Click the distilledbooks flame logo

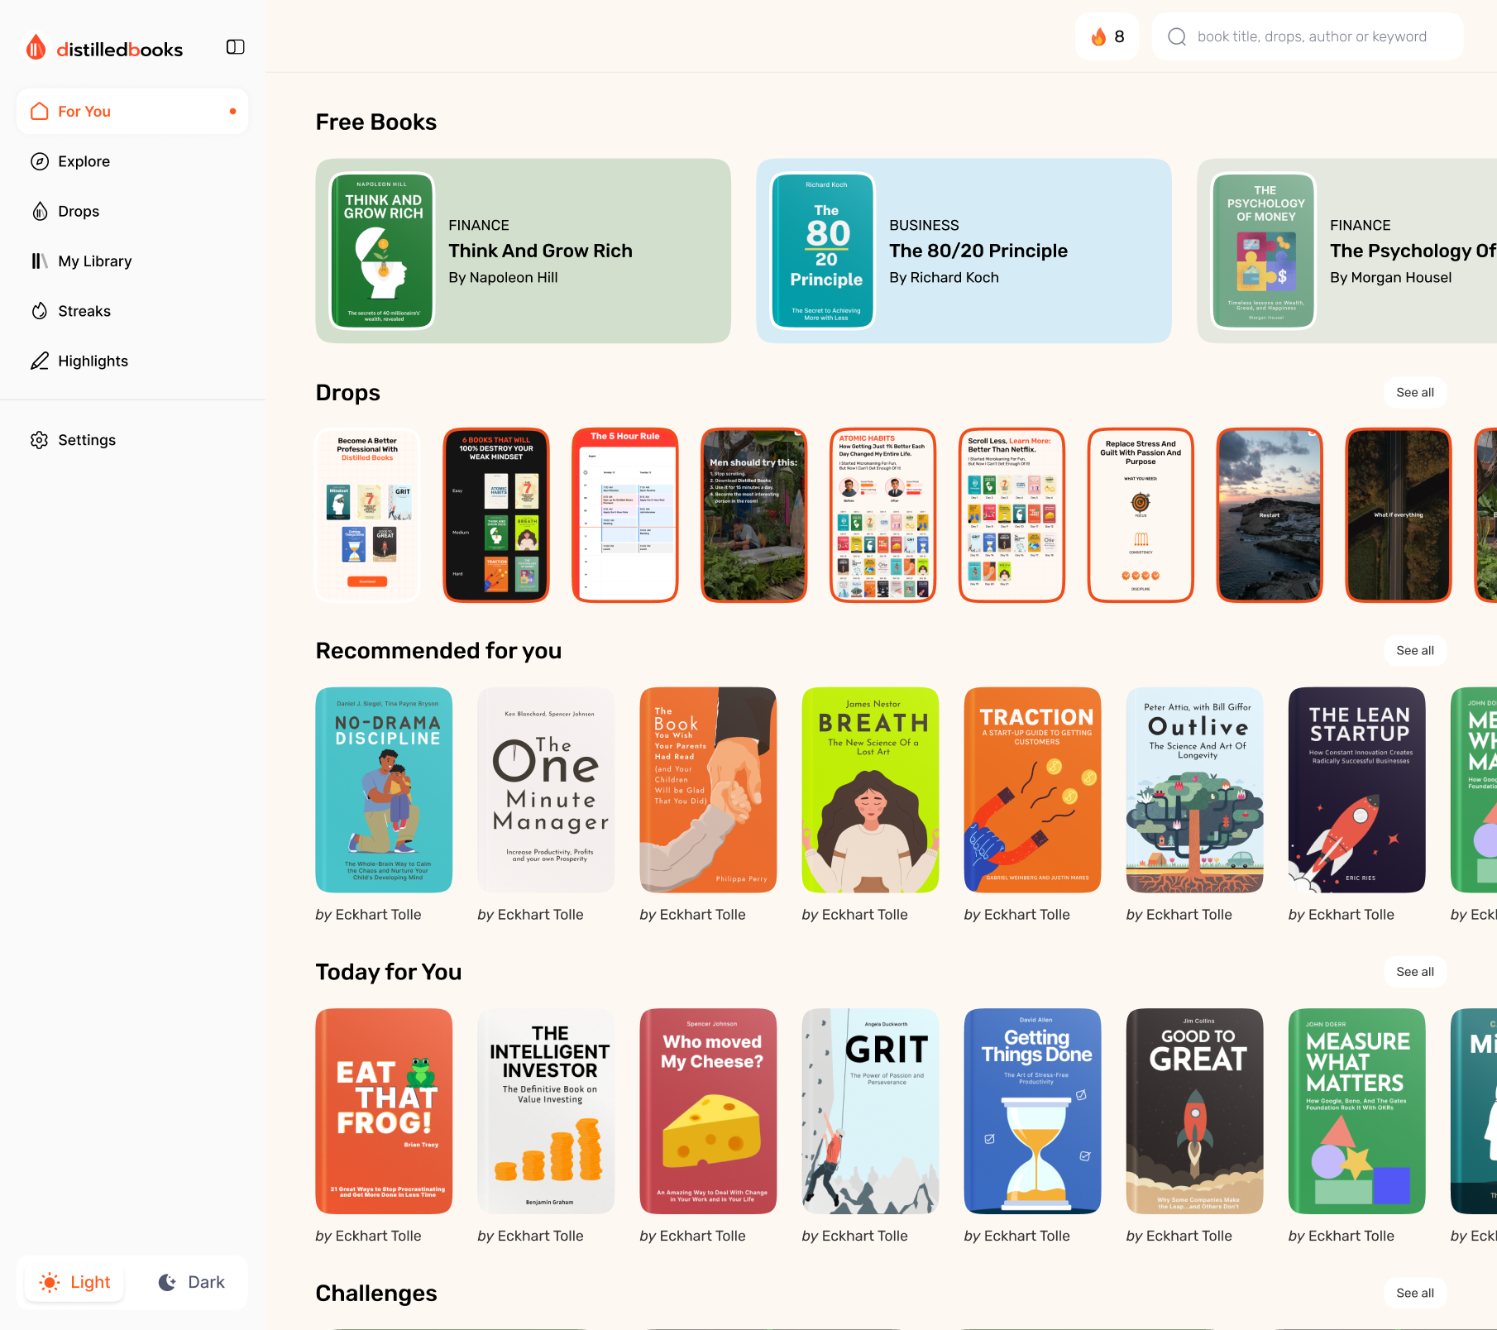36,48
